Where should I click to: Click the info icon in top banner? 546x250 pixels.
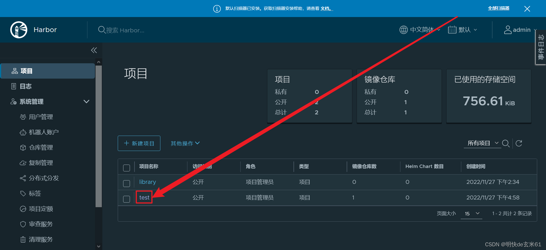217,9
